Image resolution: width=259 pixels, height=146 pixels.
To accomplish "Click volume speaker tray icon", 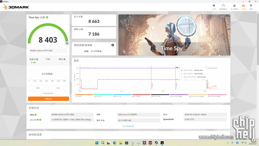I will (x=245, y=143).
